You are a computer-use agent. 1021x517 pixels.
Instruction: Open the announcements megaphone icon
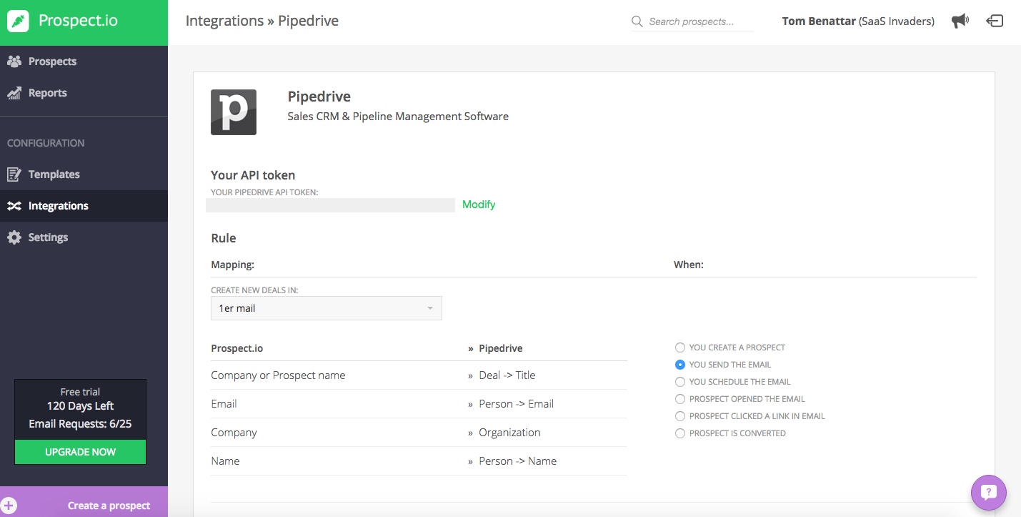coord(960,21)
